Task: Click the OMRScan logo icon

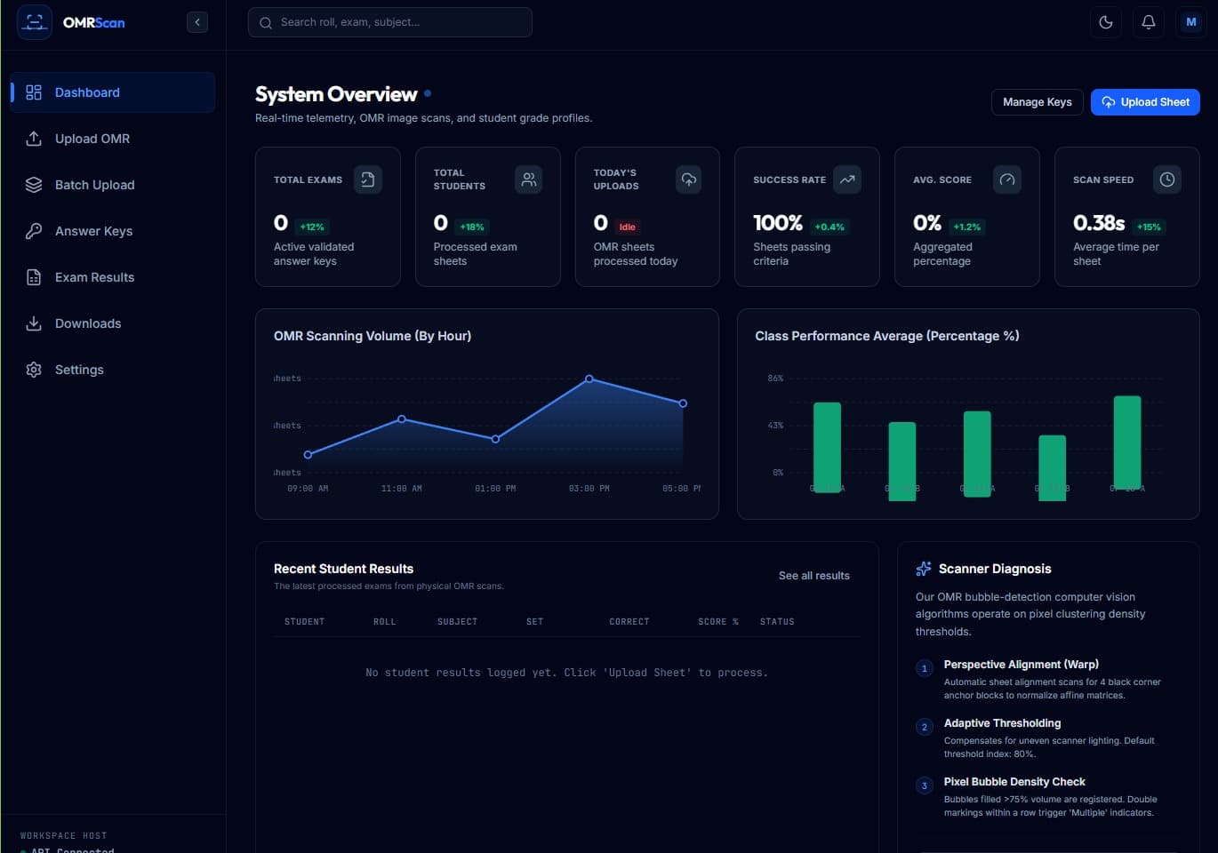Action: (35, 22)
